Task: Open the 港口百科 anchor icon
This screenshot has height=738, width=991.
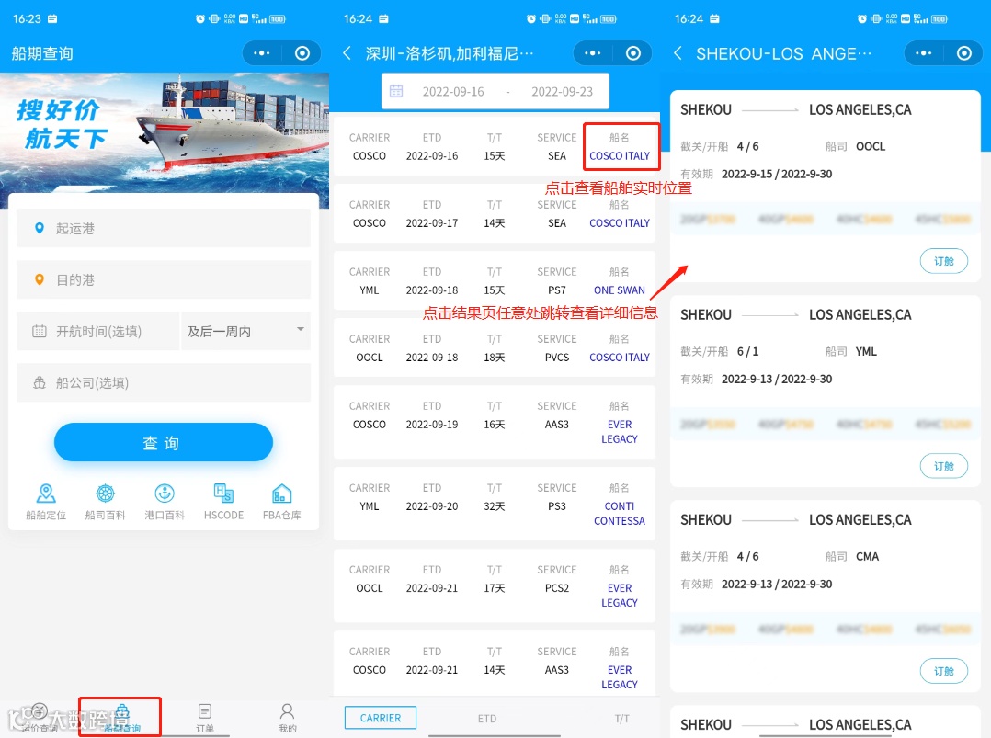Action: pyautogui.click(x=164, y=500)
